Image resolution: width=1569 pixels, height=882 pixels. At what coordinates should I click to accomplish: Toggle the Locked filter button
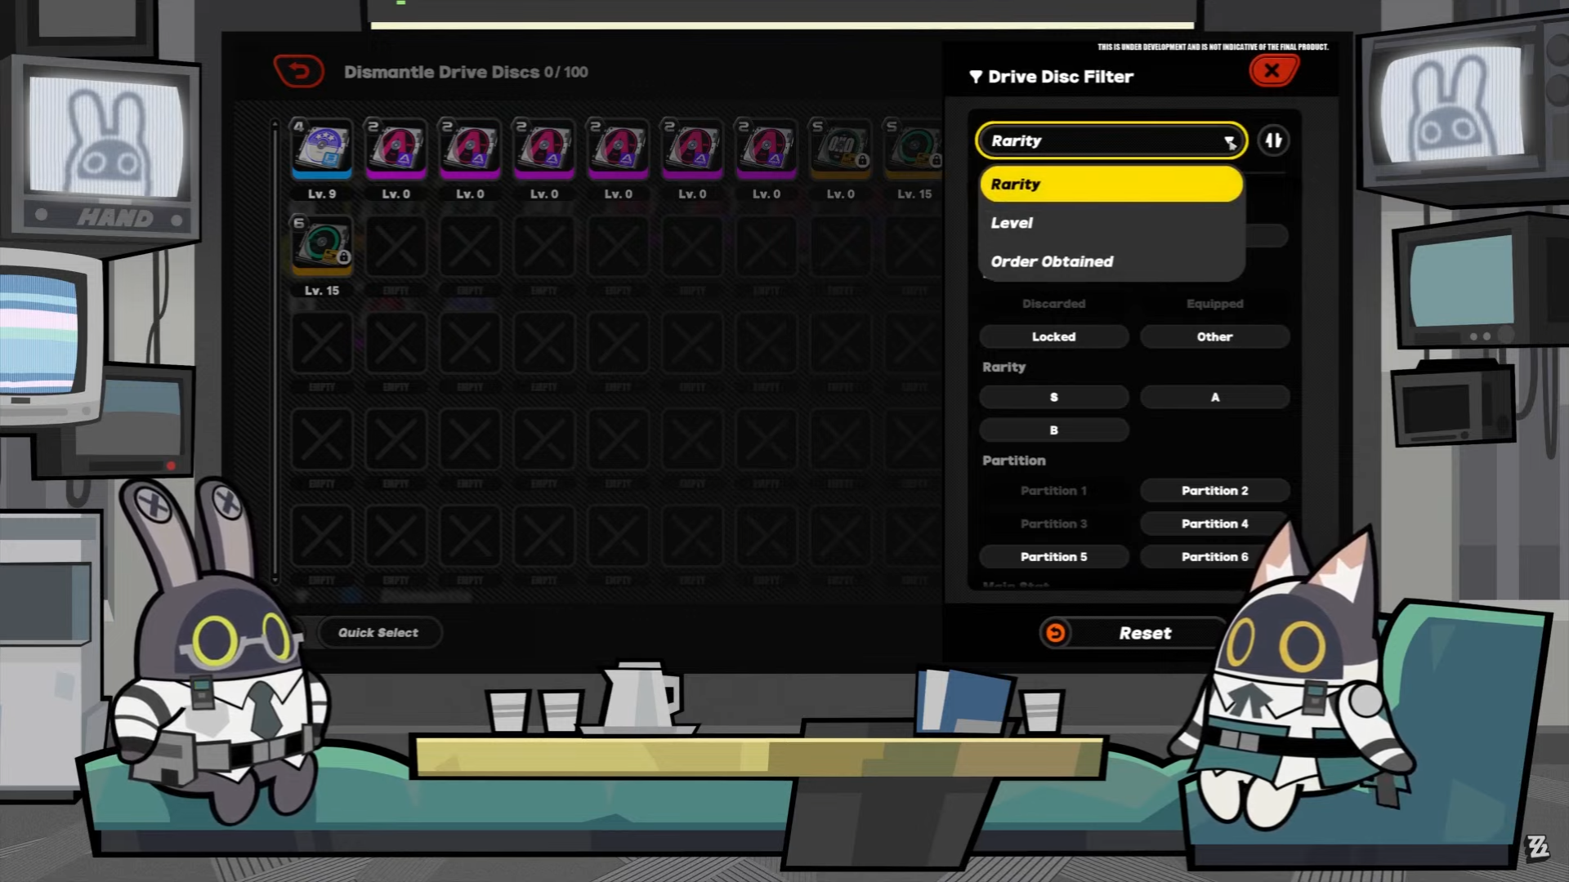pyautogui.click(x=1054, y=337)
